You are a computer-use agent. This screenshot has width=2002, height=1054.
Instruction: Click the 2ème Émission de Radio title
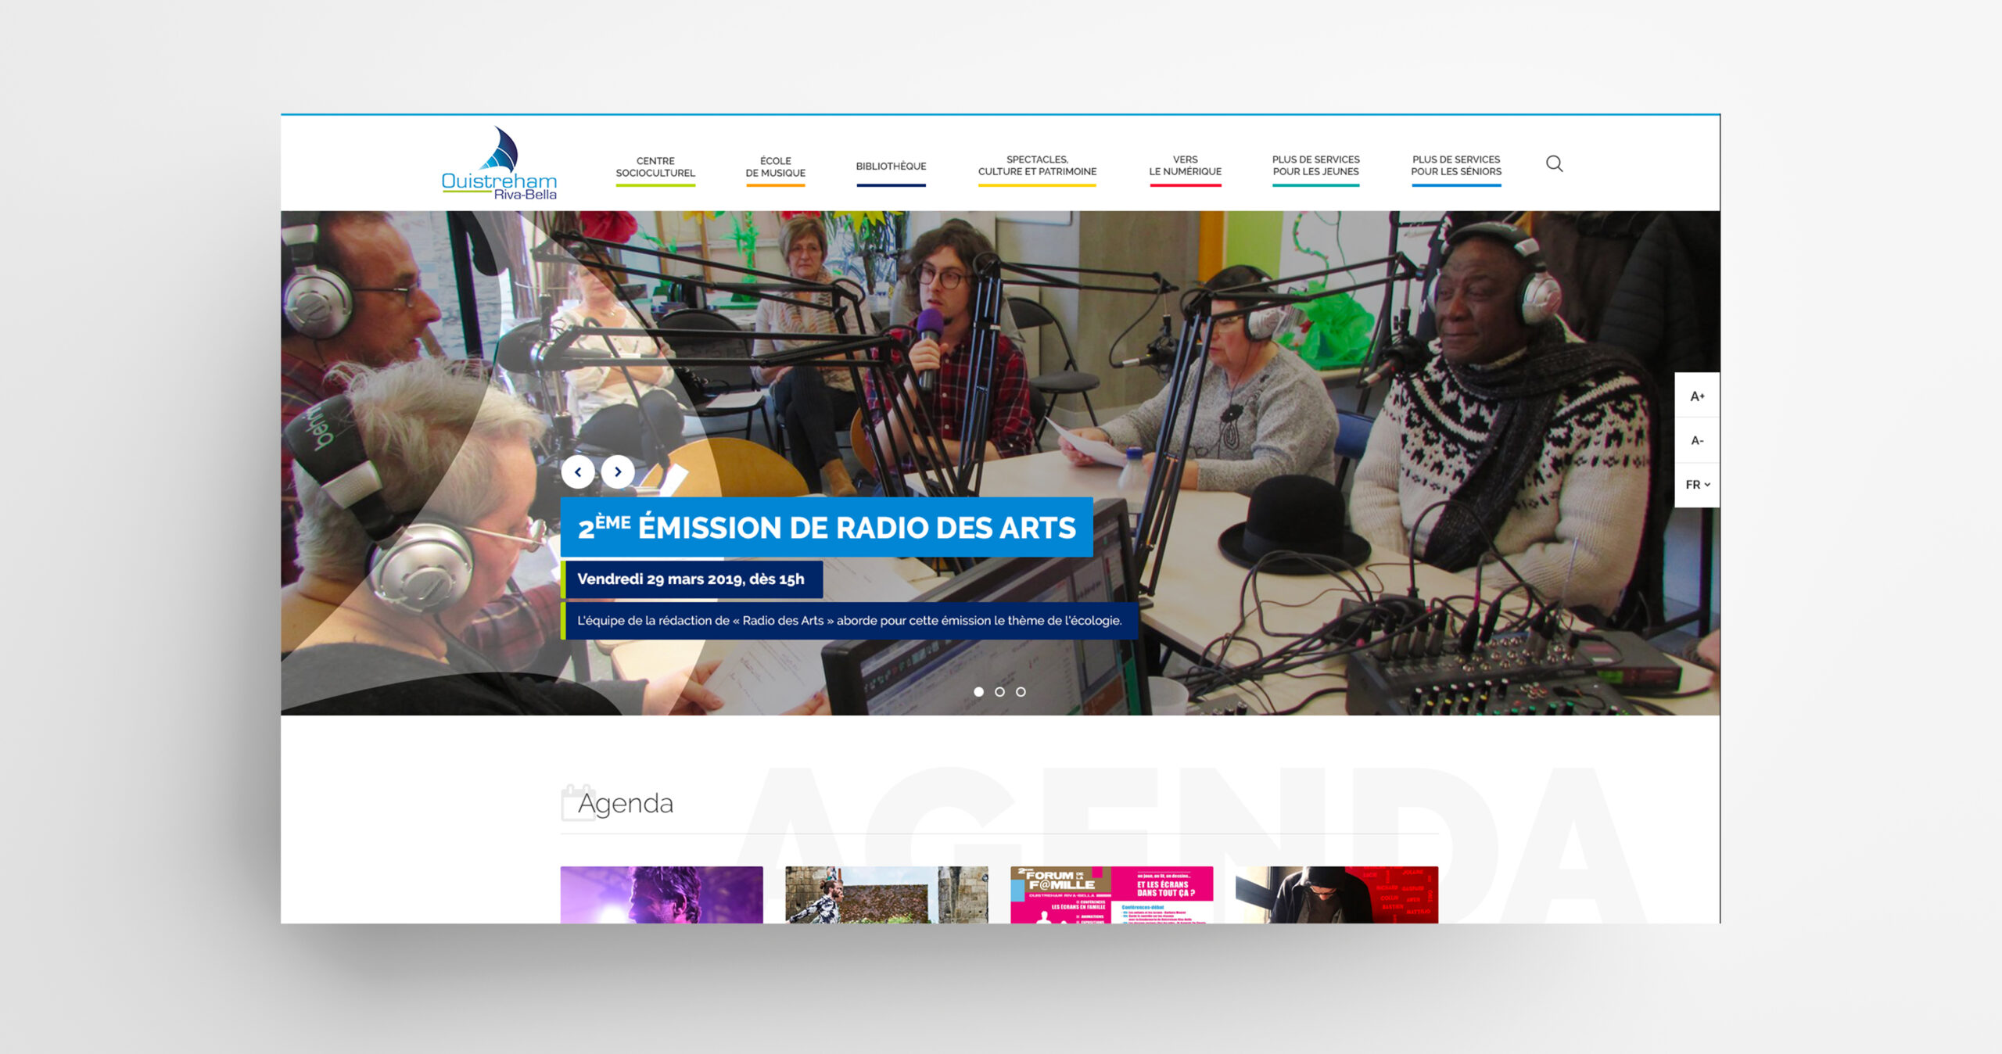(827, 528)
